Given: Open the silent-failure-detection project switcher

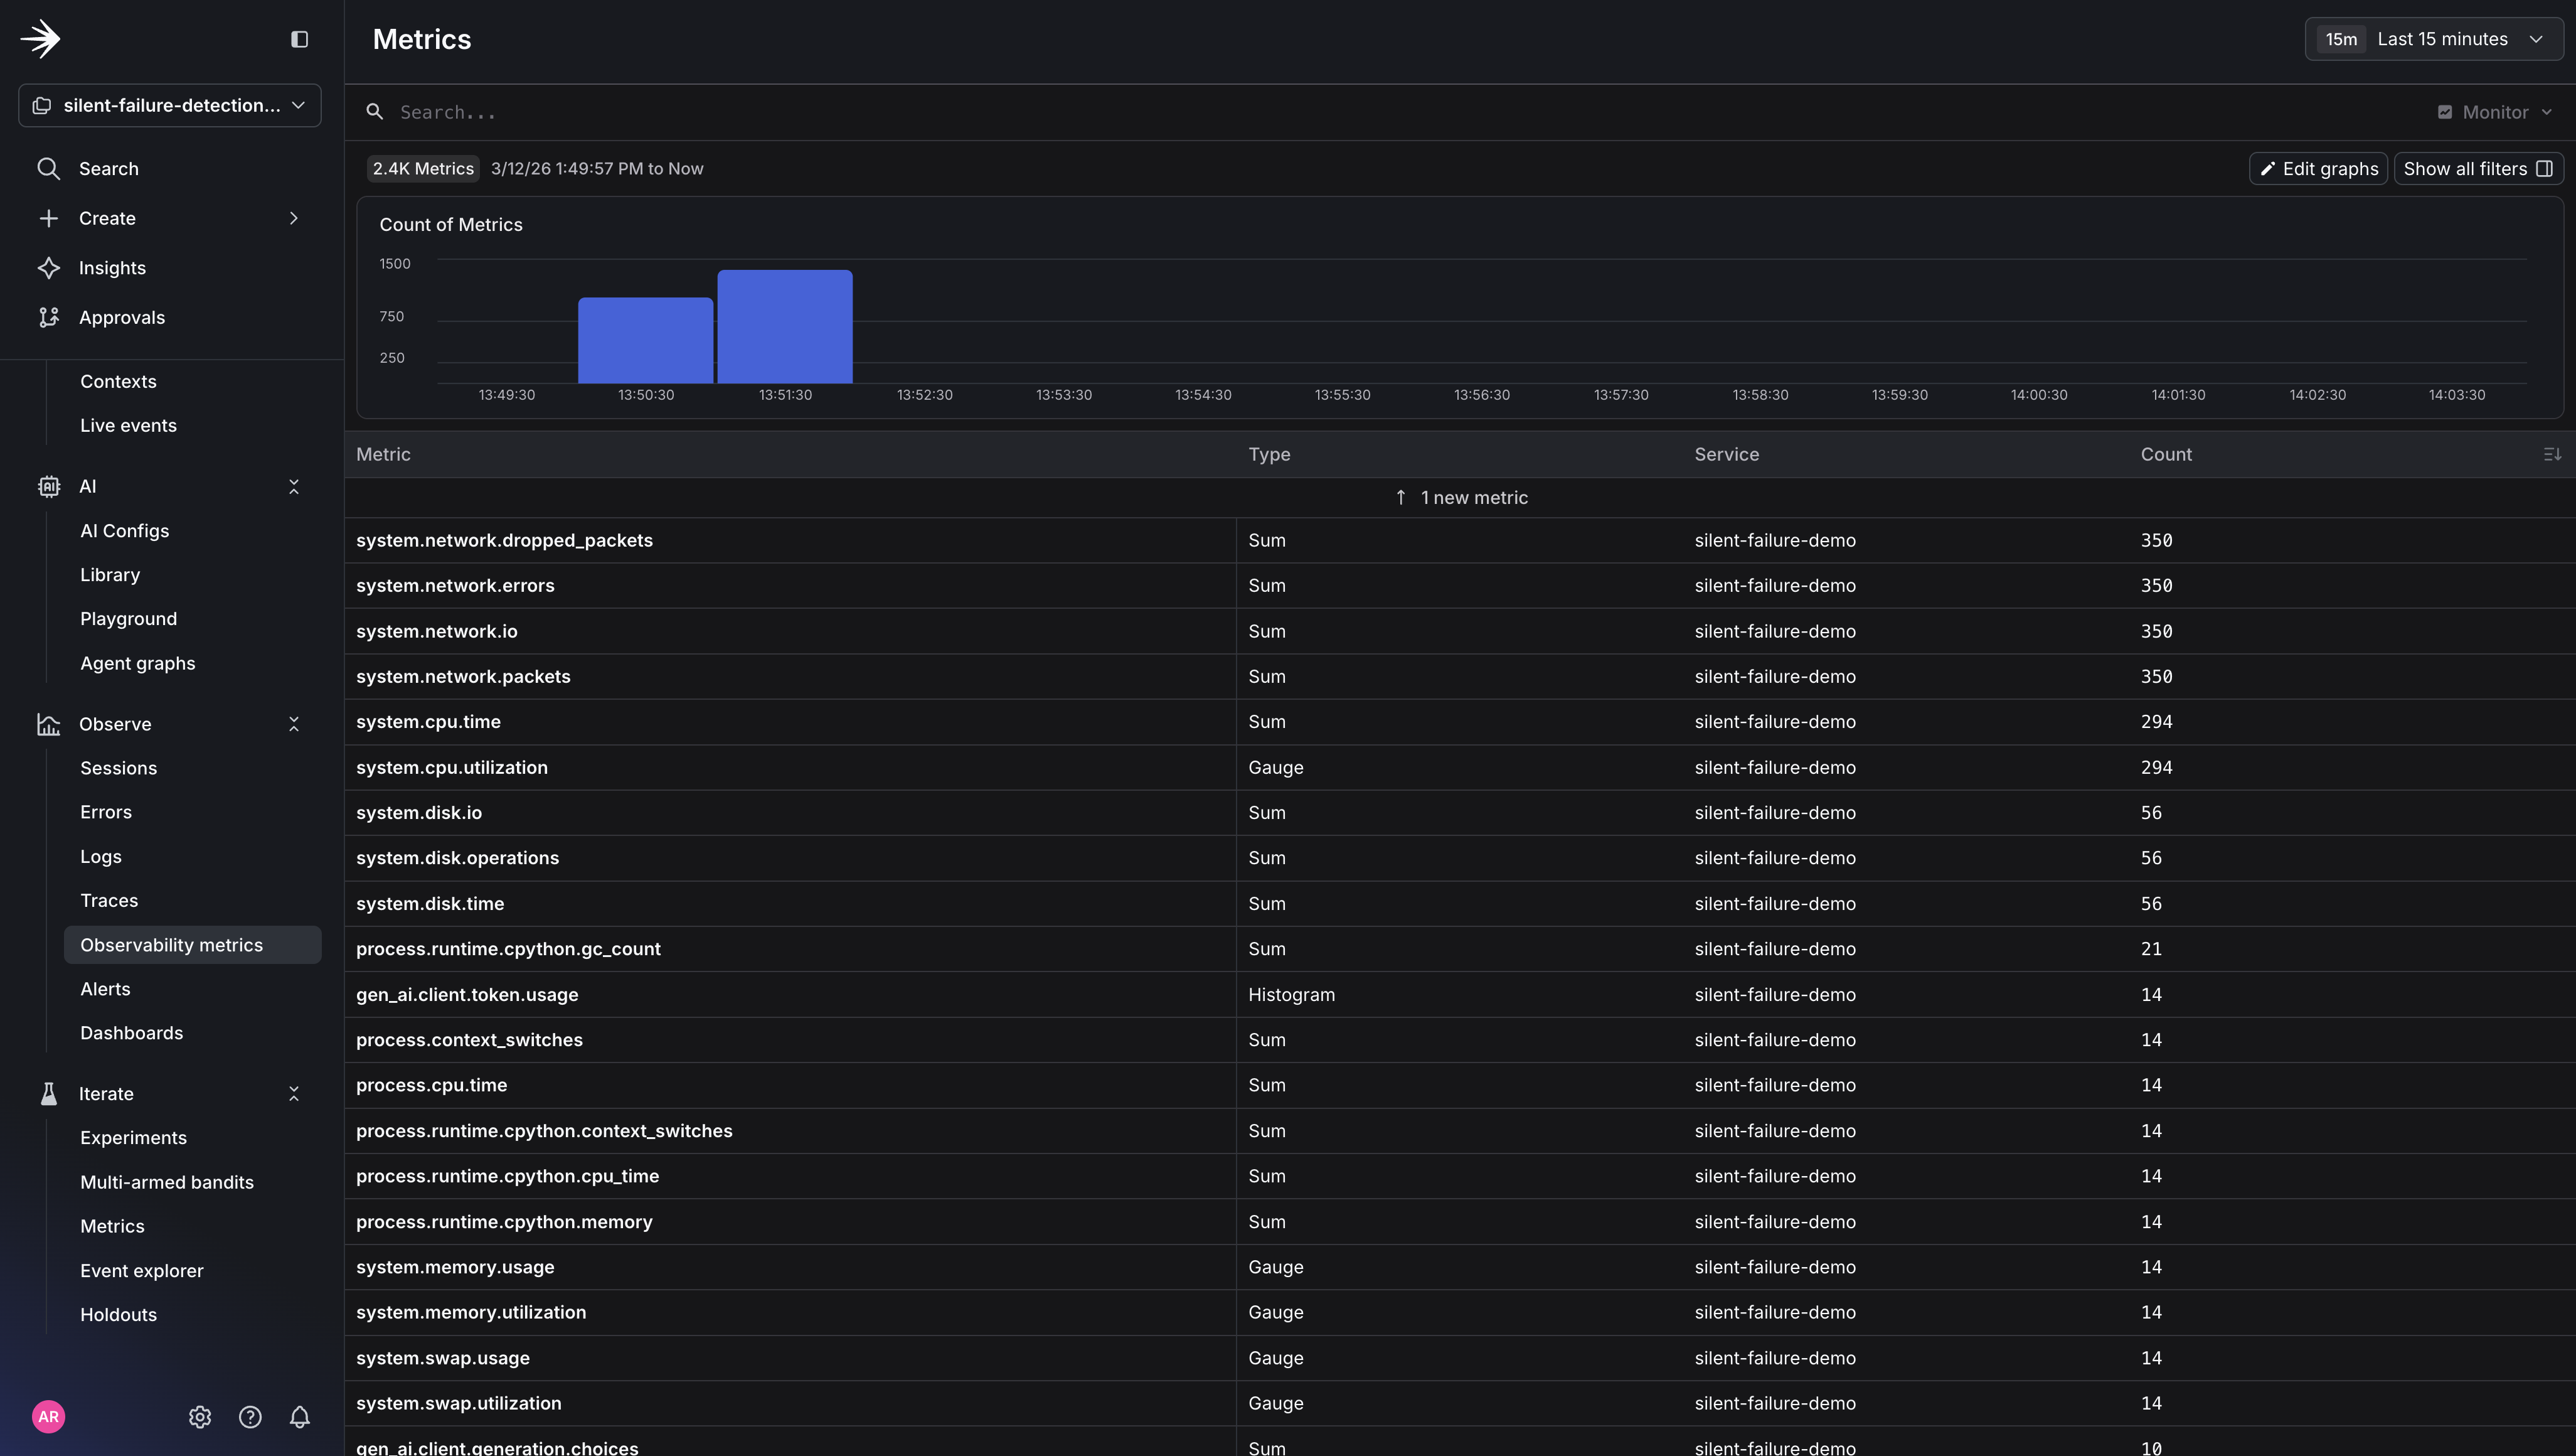Looking at the screenshot, I should tap(169, 105).
